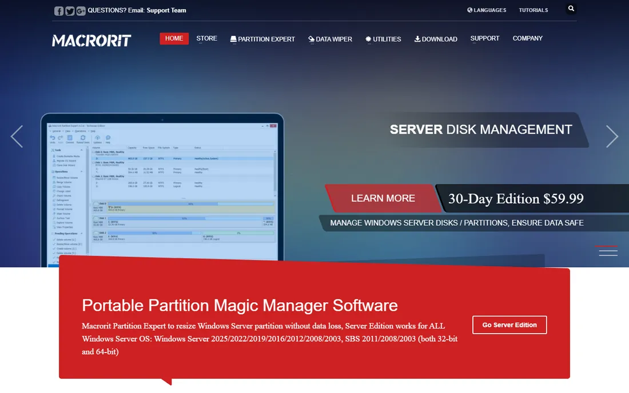
Task: Click the Go Server Edition button
Action: (x=509, y=325)
